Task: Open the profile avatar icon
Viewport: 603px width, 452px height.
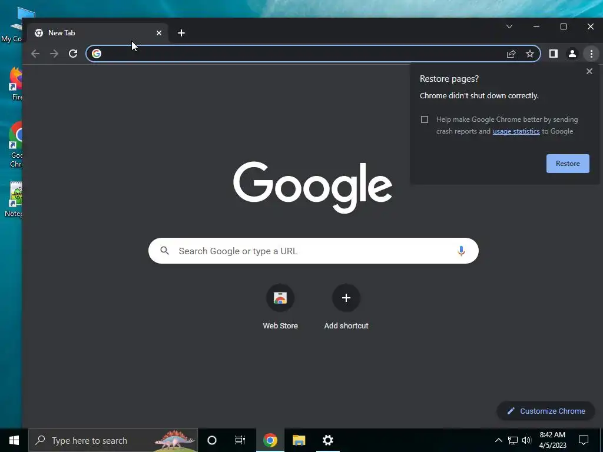Action: (x=572, y=54)
